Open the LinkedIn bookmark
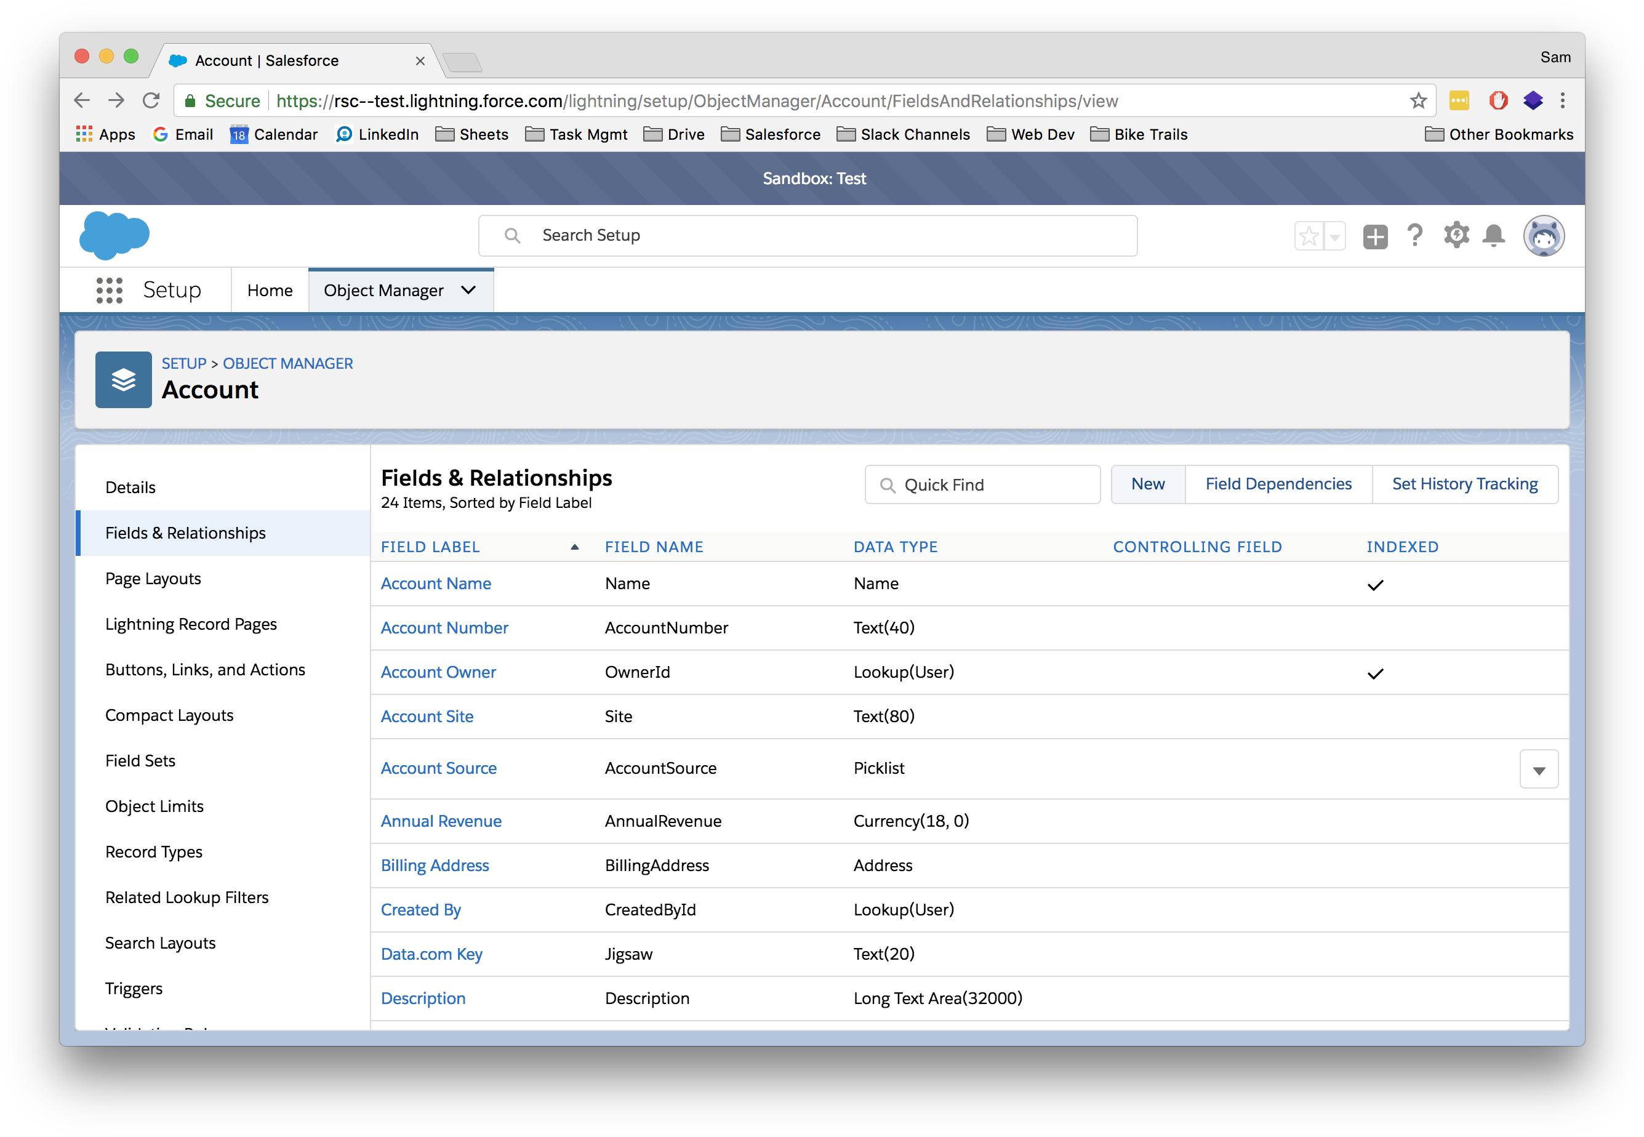This screenshot has width=1644, height=1137. (x=377, y=134)
